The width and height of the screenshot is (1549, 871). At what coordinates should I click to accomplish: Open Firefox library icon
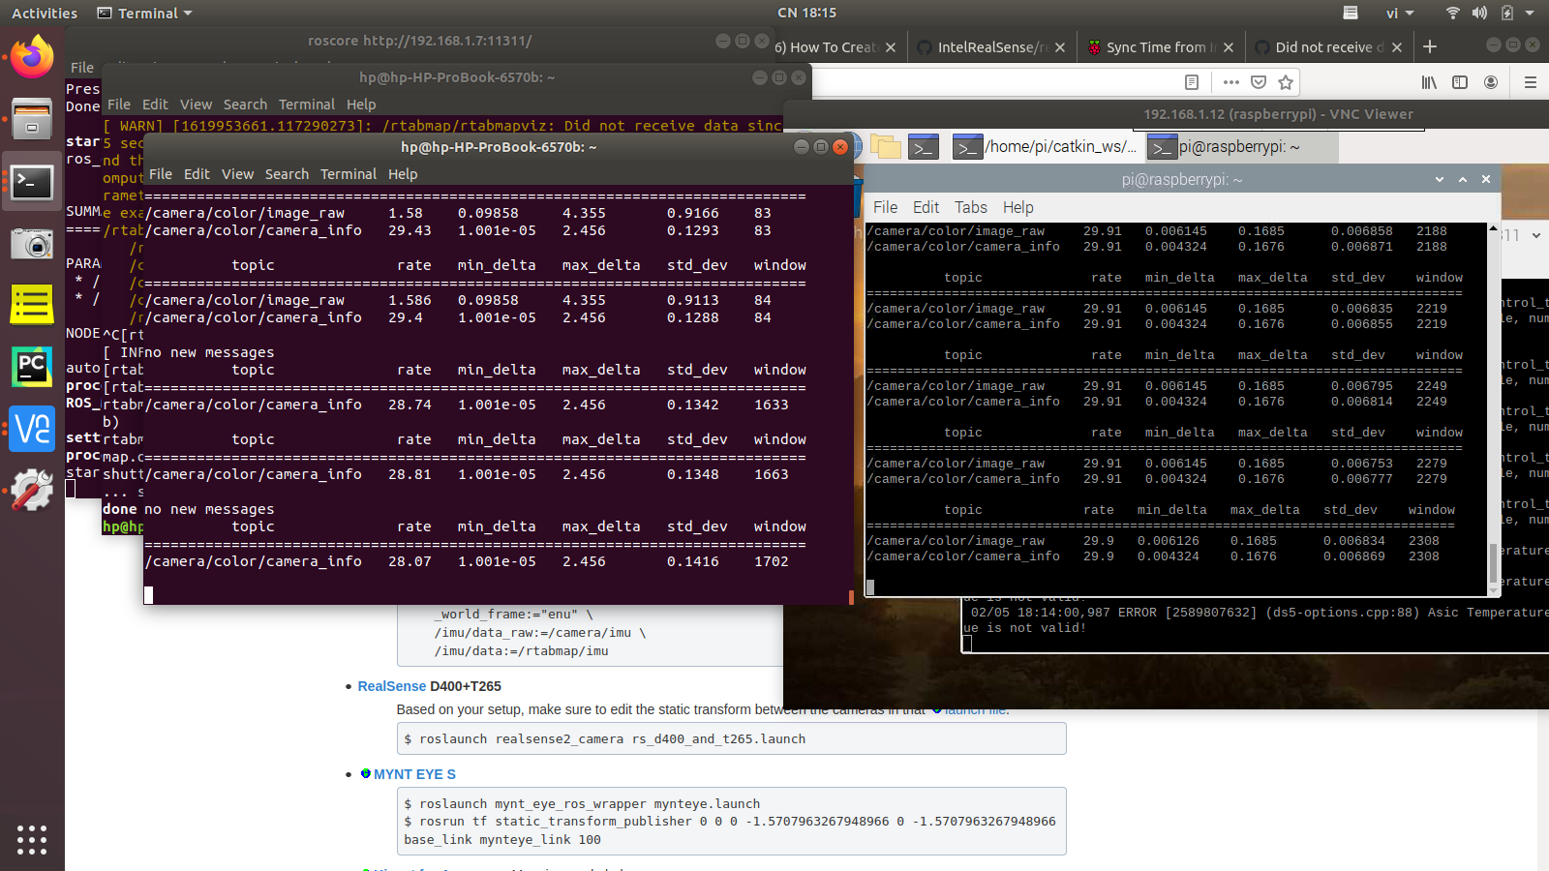(x=1429, y=82)
